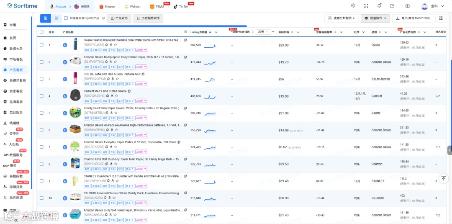Click the 历史趋势对比 button
This screenshot has height=224, width=452.
coord(148,18)
